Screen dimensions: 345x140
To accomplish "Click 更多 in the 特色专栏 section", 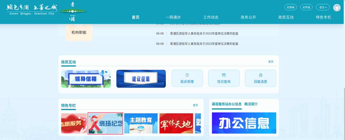I will 195,105.
